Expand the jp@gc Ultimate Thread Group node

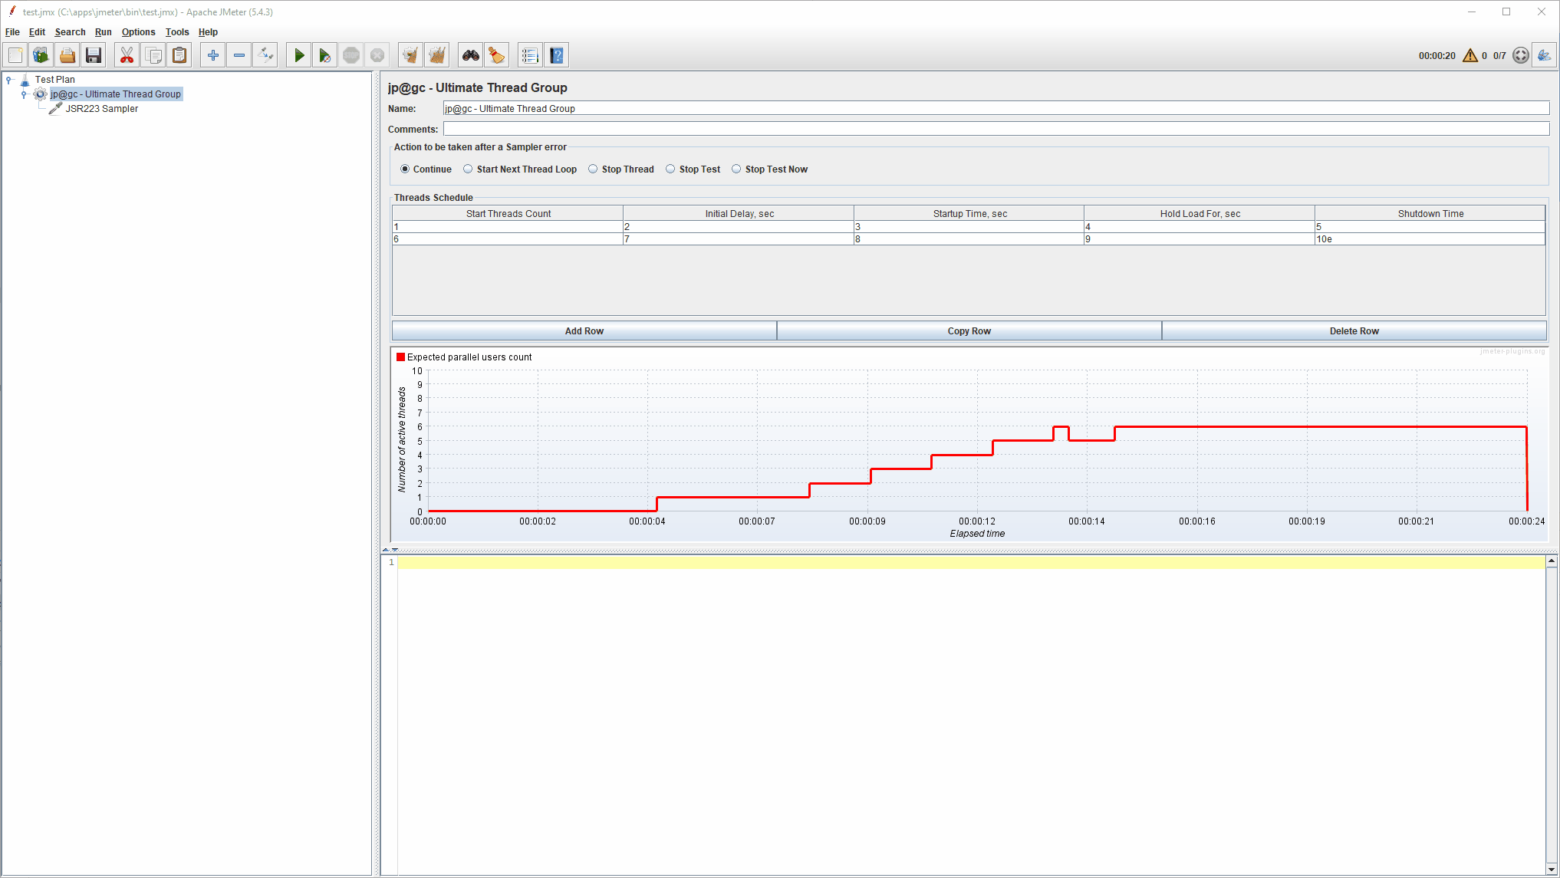tap(24, 94)
